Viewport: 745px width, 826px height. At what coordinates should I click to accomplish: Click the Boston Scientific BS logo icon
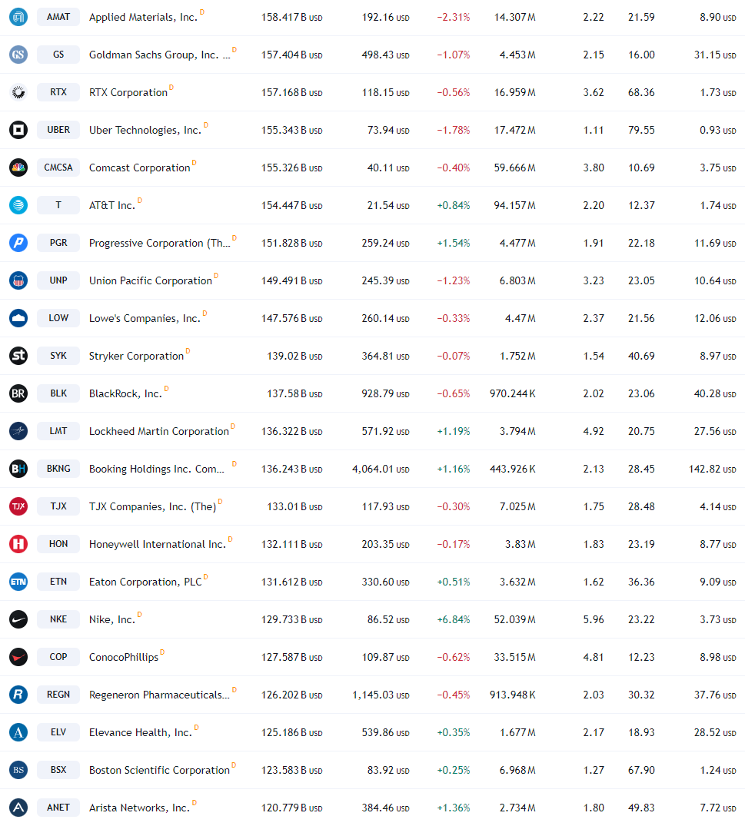(18, 770)
